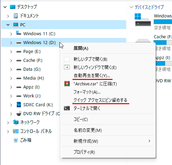
Task: Click the Windows drive icon in right pane
Action: tap(143, 20)
